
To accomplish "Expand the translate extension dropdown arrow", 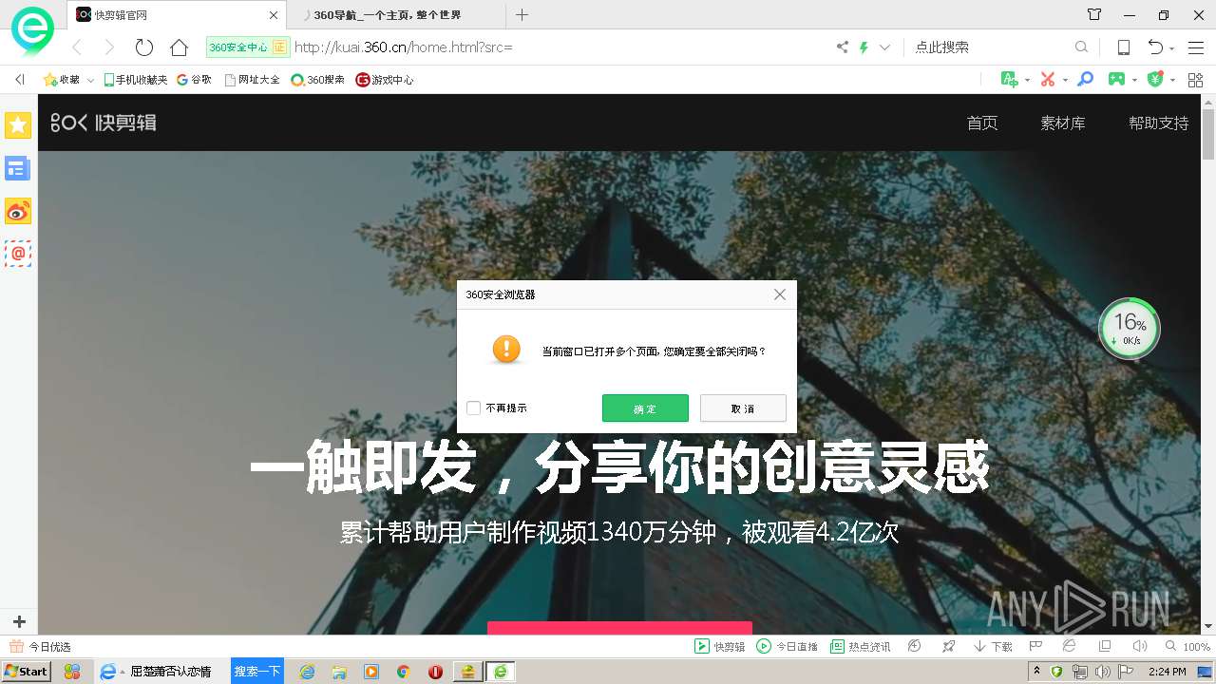I will point(1027,80).
